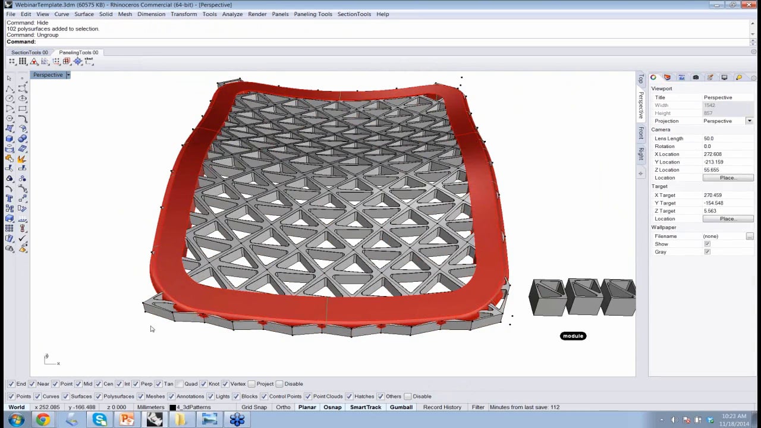Open the paneling grid icon in PanelingTools toolbar
The width and height of the screenshot is (761, 428).
pyautogui.click(x=23, y=61)
